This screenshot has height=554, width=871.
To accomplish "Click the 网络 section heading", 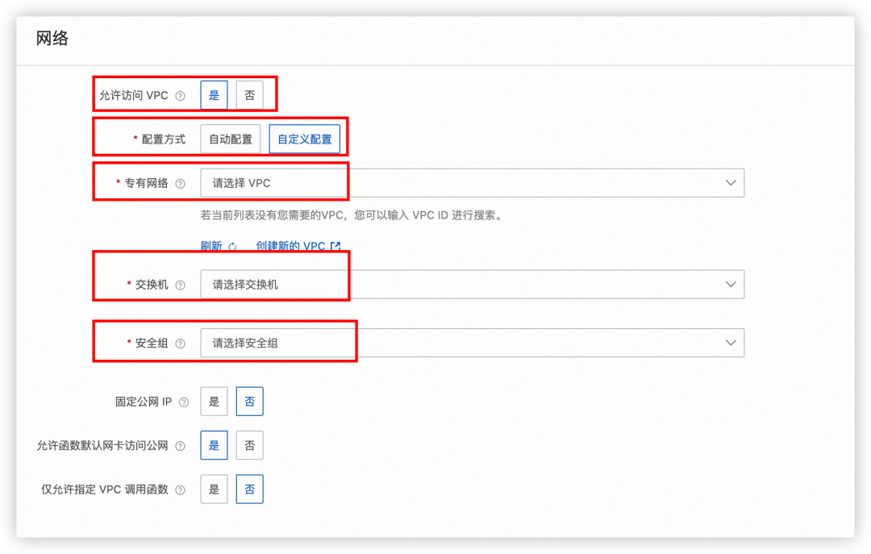I will tap(52, 39).
